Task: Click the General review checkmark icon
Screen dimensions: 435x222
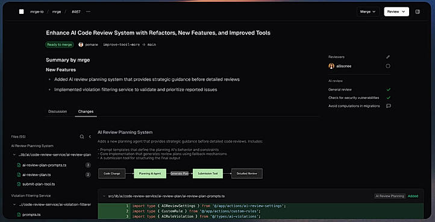Action: (x=389, y=90)
